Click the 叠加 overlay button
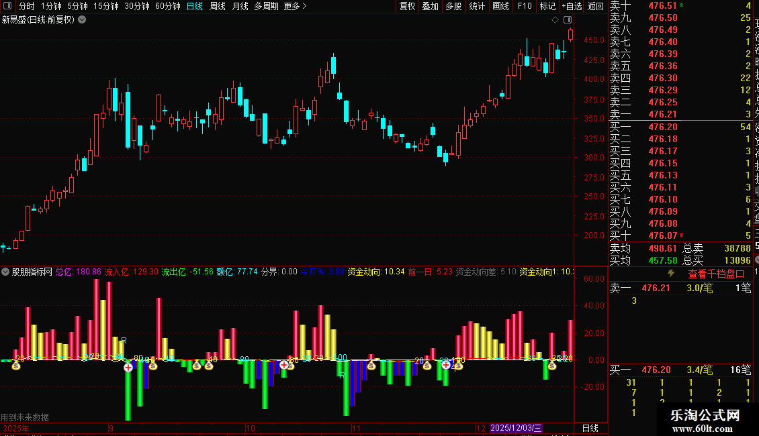759x436 pixels. pos(430,6)
